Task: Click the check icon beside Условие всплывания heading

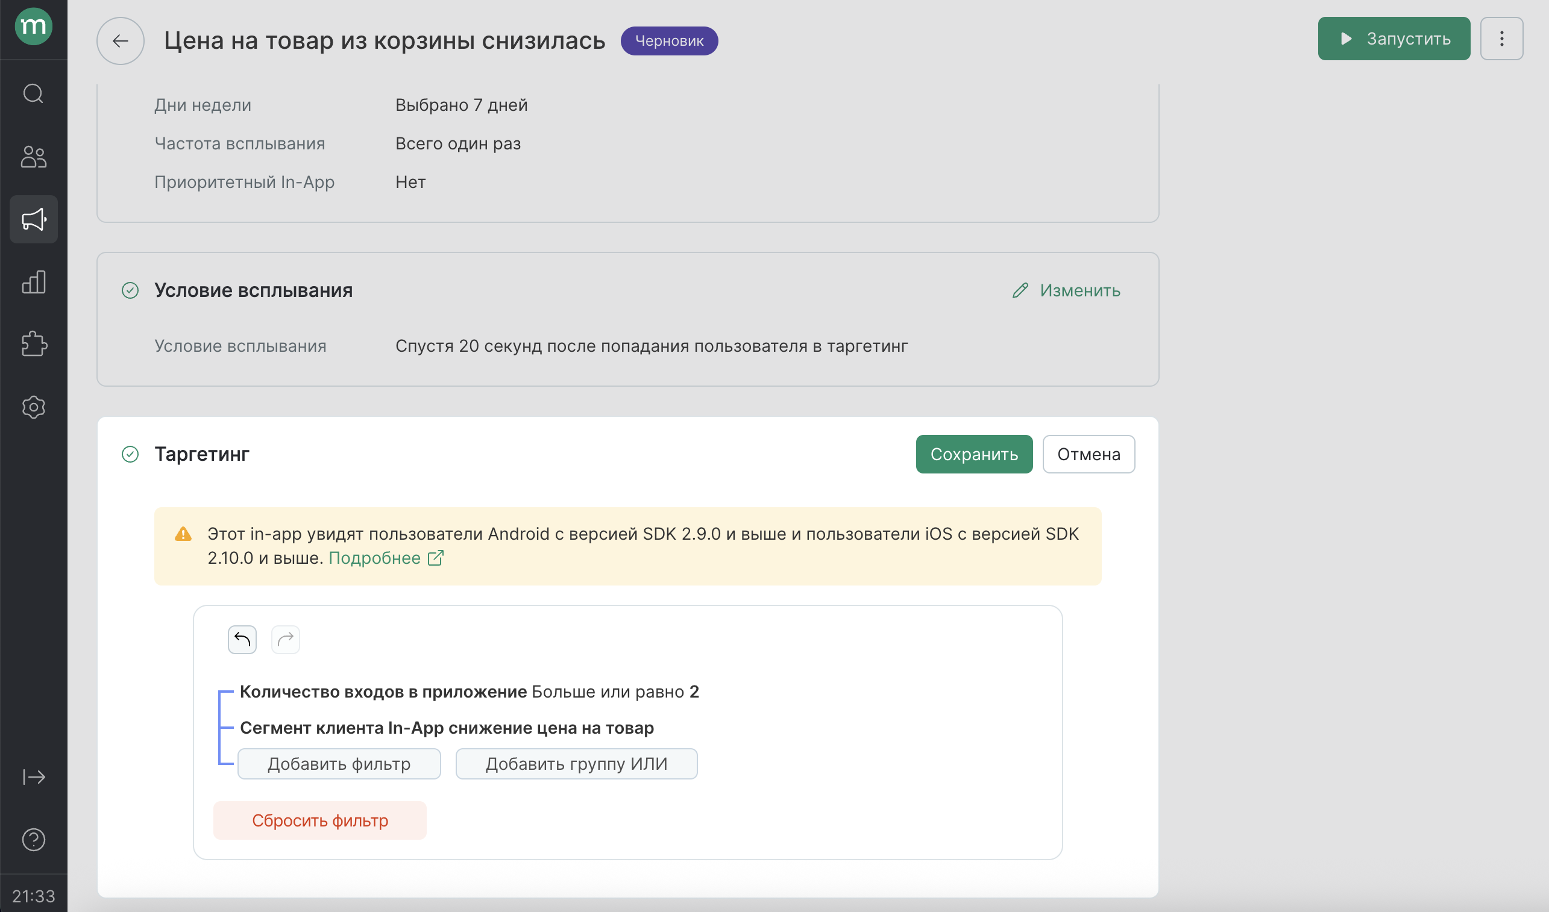Action: [x=130, y=290]
